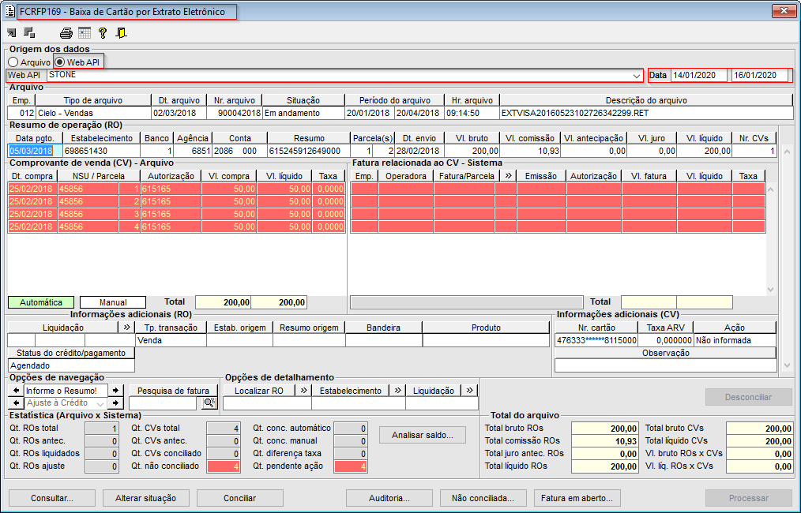Click the Total comissão ROs value 10,93
This screenshot has height=513, width=801.
[x=605, y=441]
